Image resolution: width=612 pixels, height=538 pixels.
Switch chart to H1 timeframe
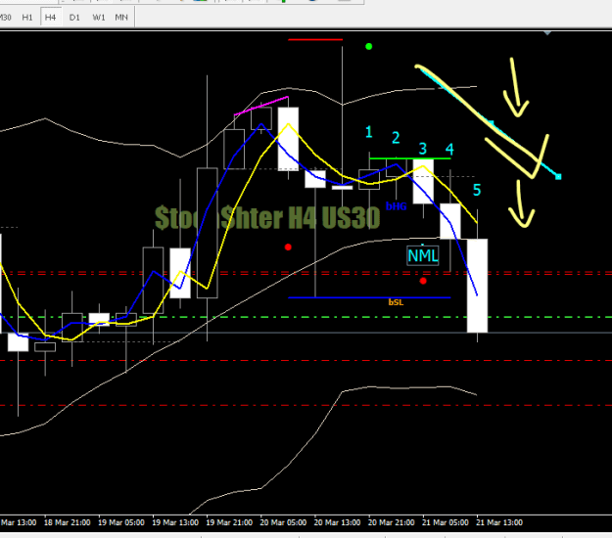tap(27, 18)
